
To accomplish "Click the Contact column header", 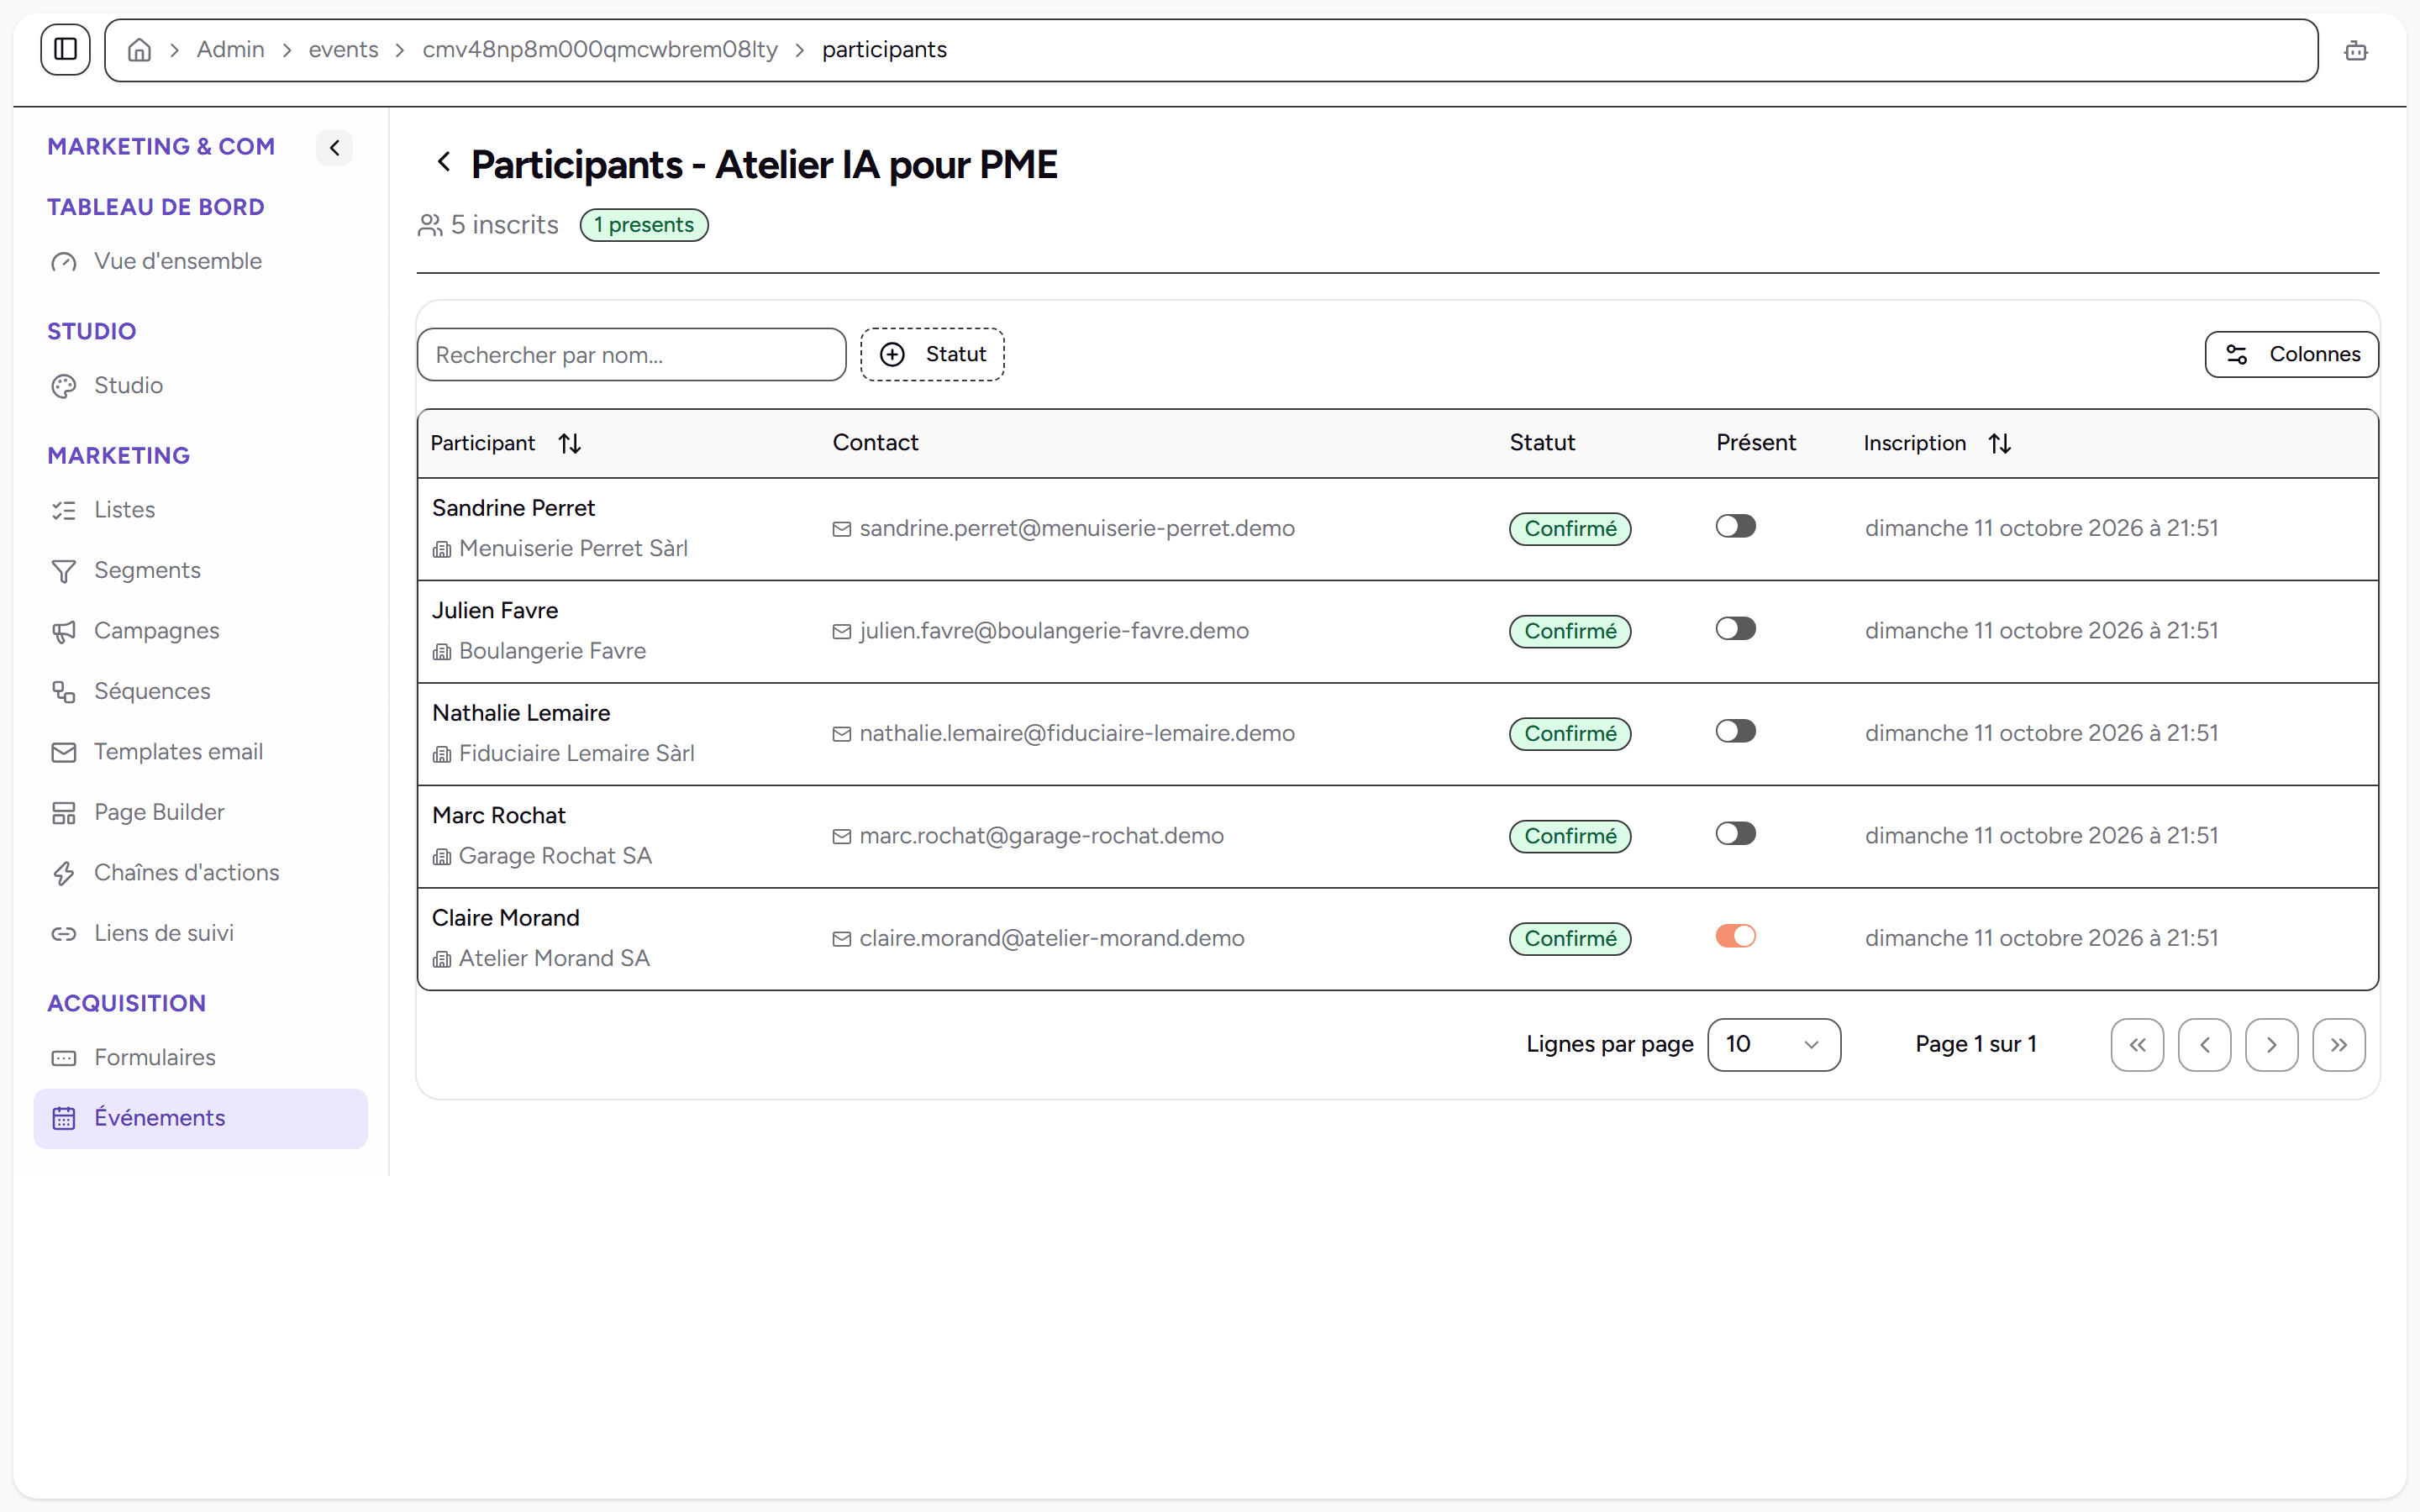I will tap(875, 443).
